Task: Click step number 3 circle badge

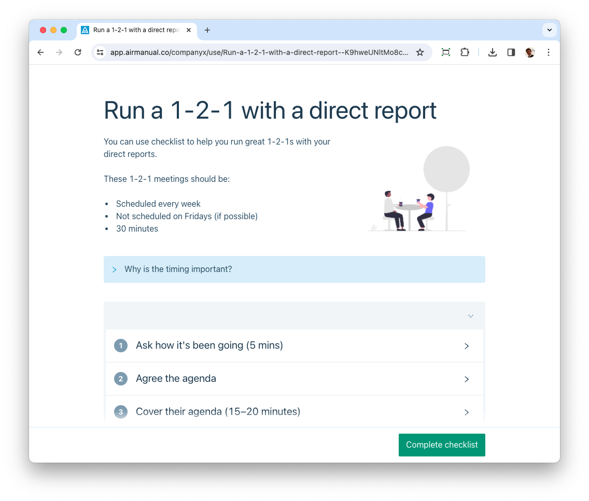Action: click(121, 412)
